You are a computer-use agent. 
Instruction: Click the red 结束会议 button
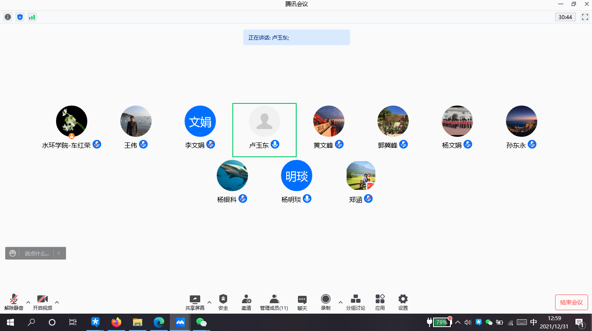[x=571, y=302]
